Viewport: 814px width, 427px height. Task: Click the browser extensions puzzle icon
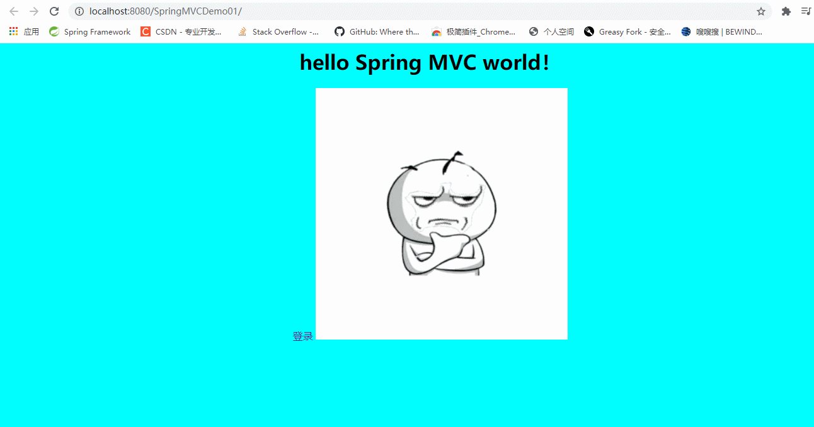pos(786,11)
